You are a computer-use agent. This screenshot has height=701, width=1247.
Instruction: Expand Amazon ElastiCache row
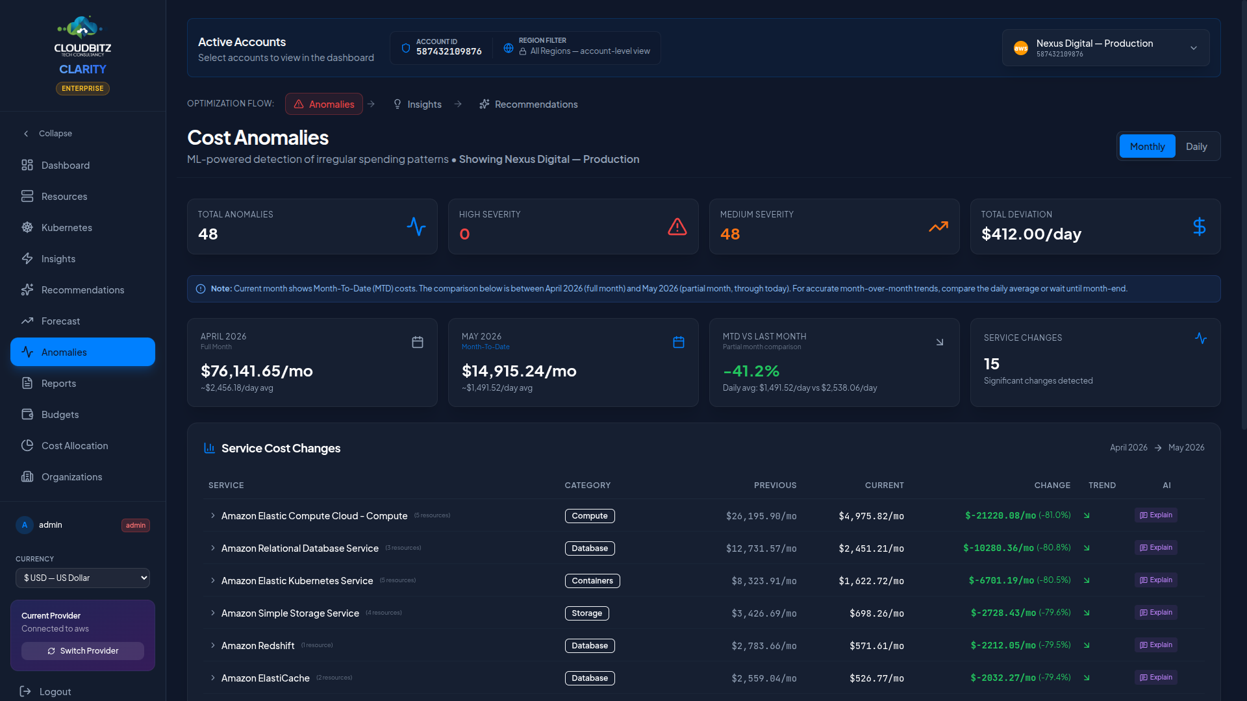[212, 678]
